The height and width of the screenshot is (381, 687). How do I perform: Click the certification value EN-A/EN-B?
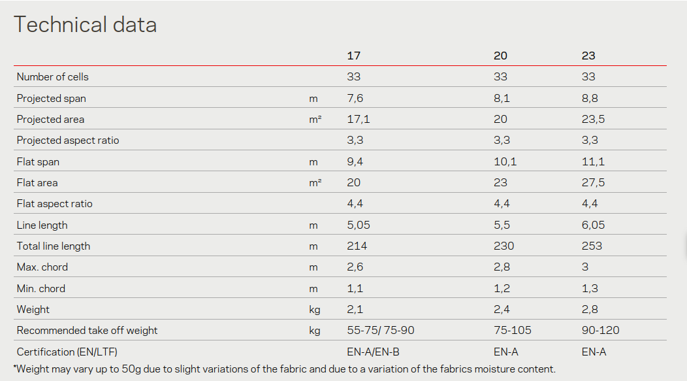coord(373,352)
